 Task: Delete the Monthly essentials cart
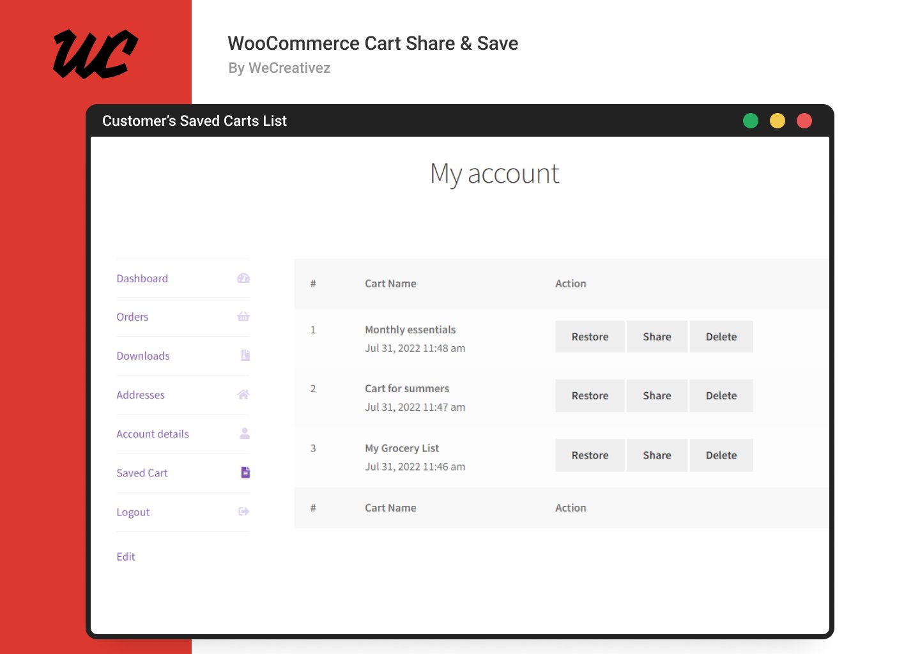721,337
